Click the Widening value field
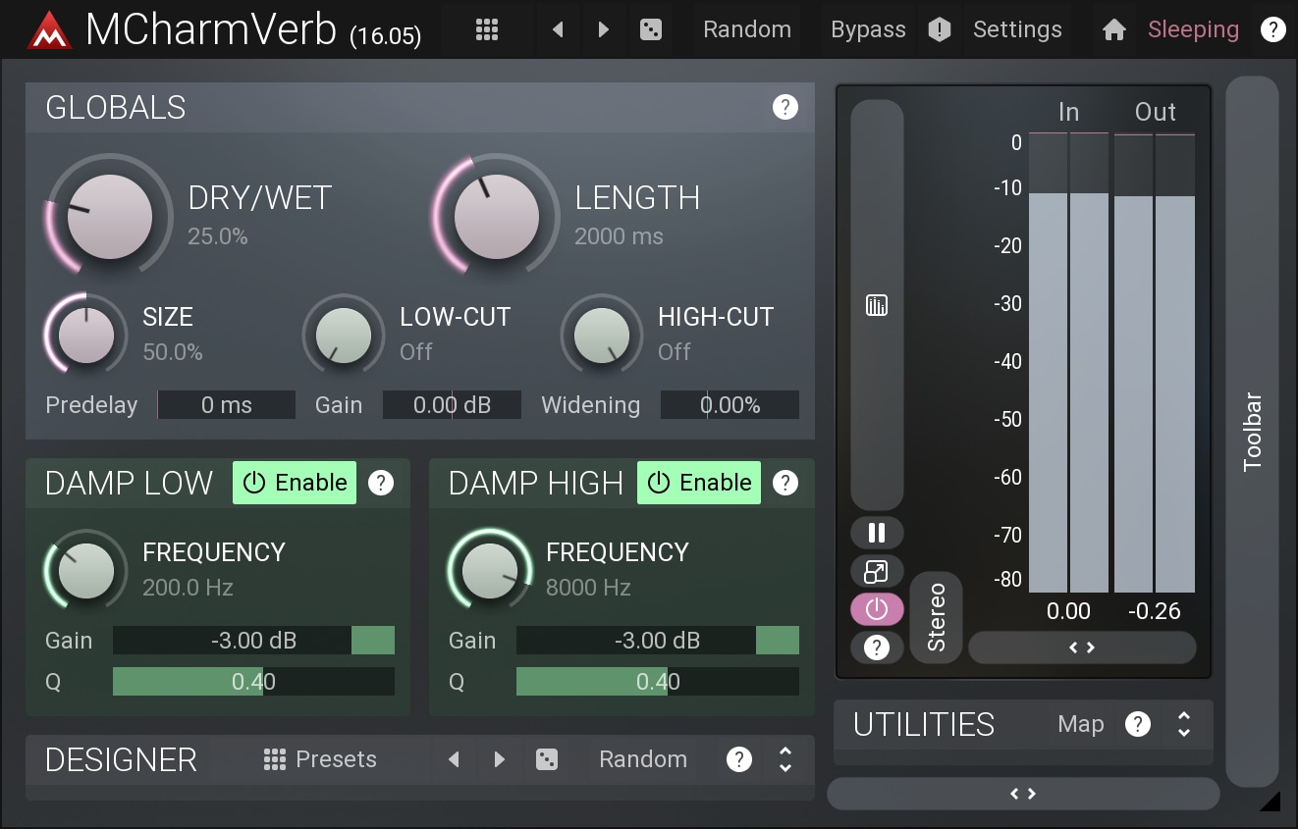 point(730,405)
